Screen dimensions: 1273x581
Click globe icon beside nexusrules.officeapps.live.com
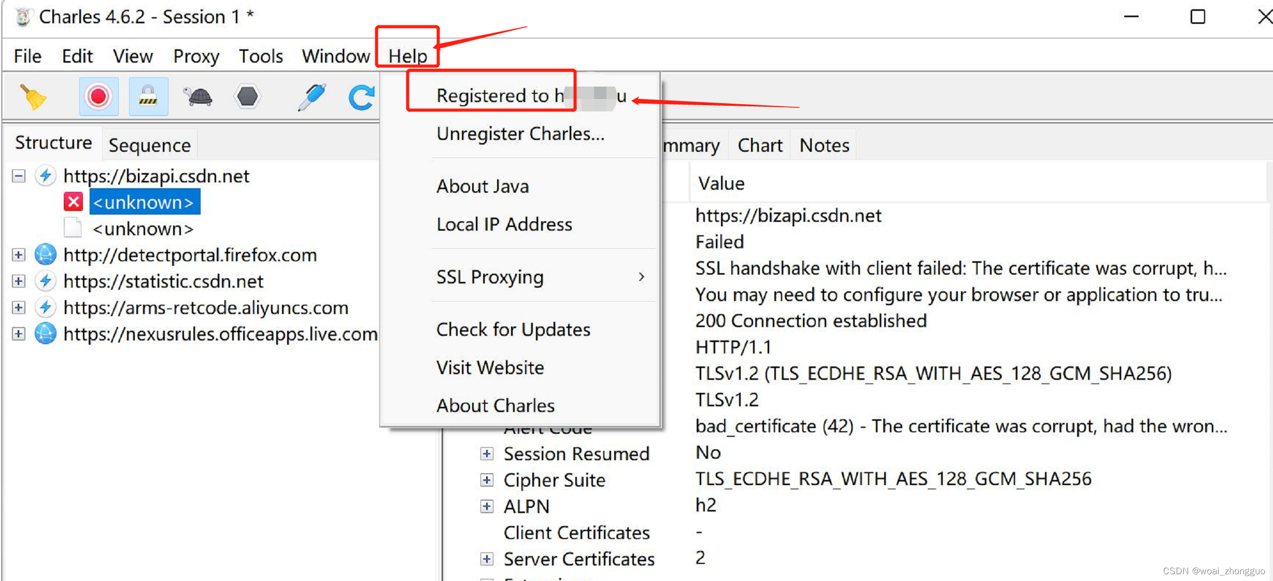click(x=46, y=334)
